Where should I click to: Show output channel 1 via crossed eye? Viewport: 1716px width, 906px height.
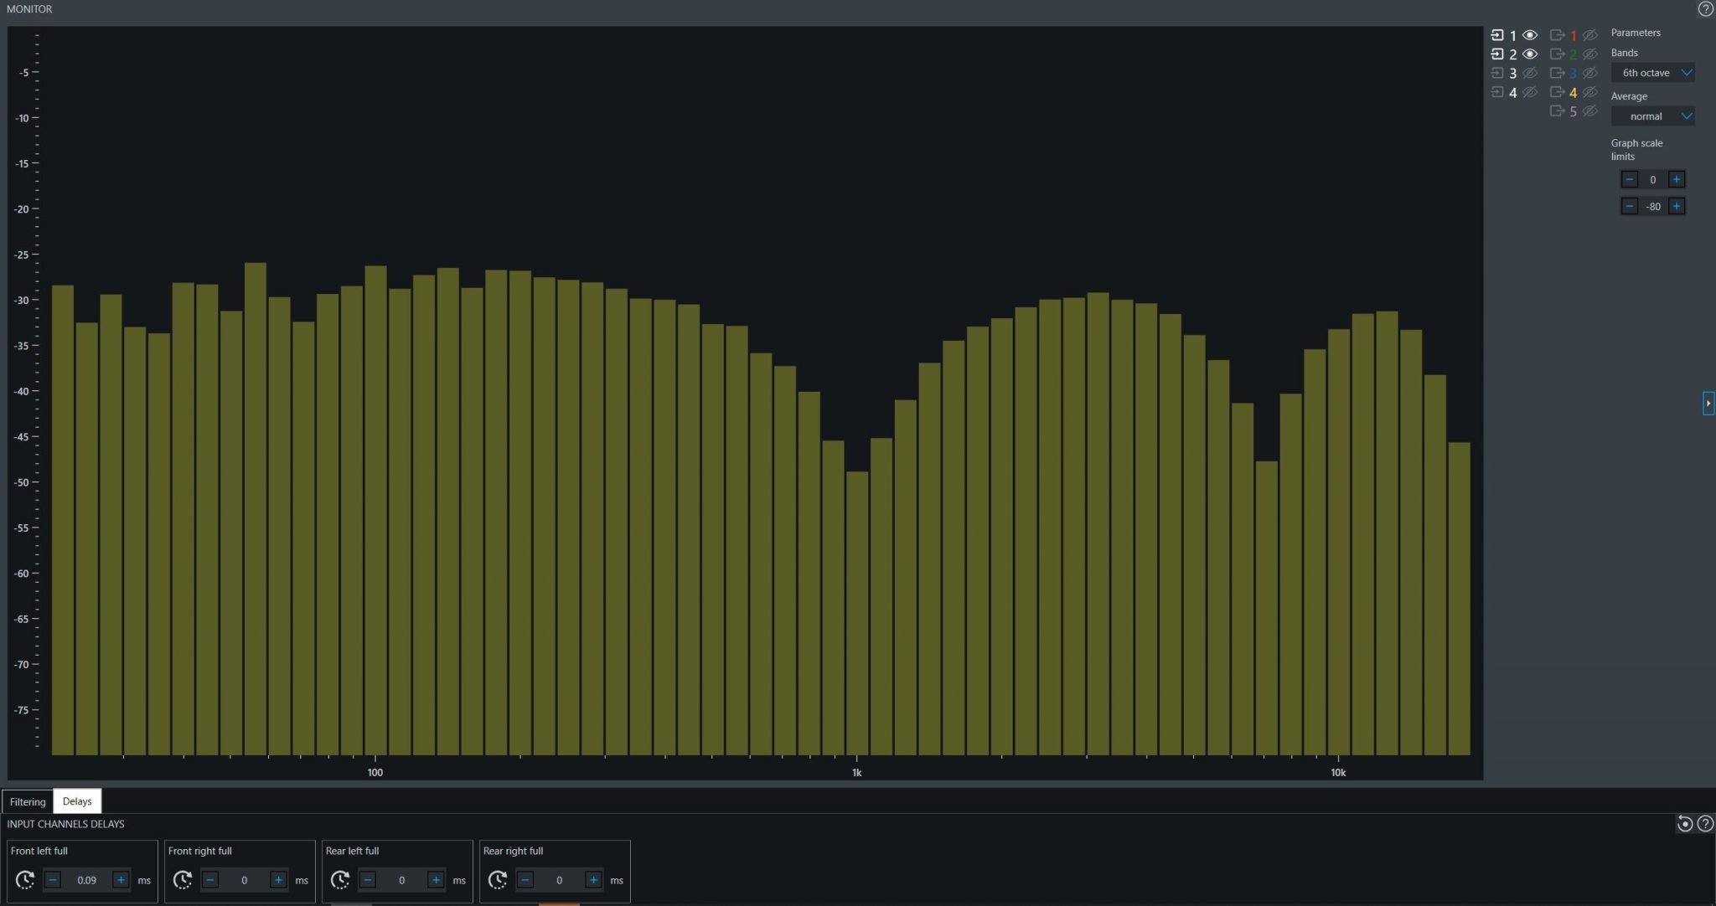click(x=1589, y=35)
